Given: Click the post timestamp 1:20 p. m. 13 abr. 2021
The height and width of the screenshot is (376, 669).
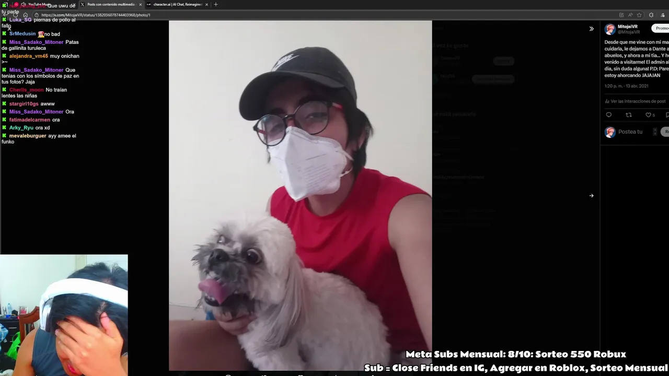Looking at the screenshot, I should [626, 86].
